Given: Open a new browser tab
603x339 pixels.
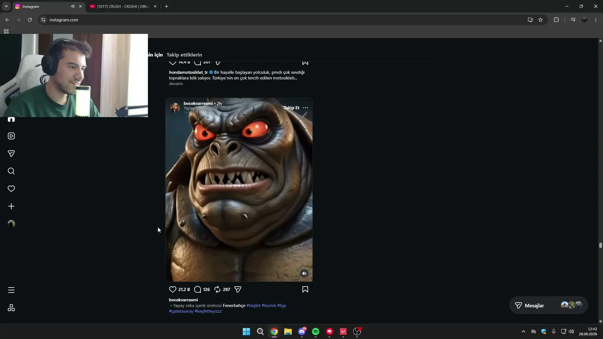Looking at the screenshot, I should (x=166, y=7).
